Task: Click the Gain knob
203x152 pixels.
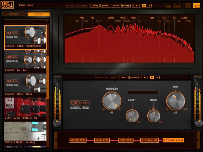Action: click(175, 101)
